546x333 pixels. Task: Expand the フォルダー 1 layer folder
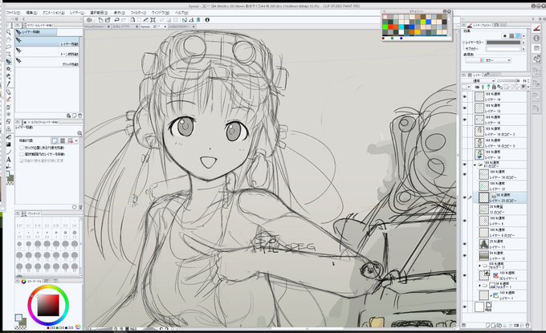click(480, 286)
